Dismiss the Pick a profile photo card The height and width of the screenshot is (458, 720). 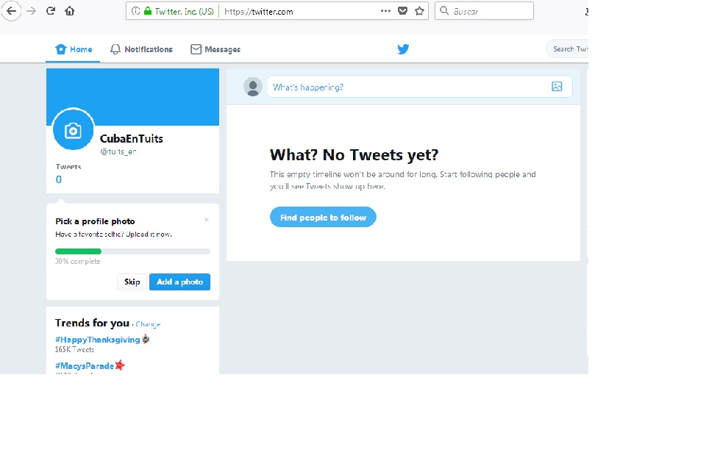tap(207, 220)
